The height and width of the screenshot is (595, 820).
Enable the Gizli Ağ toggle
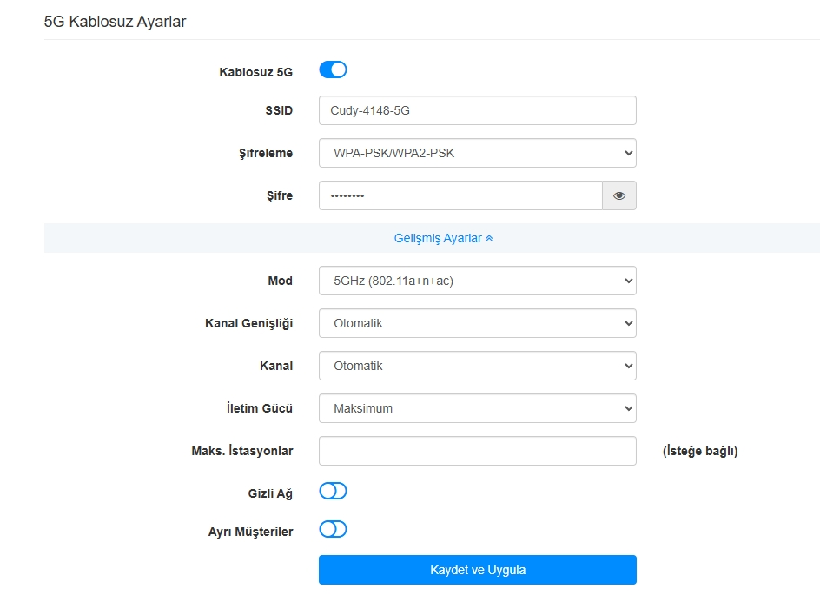click(334, 491)
